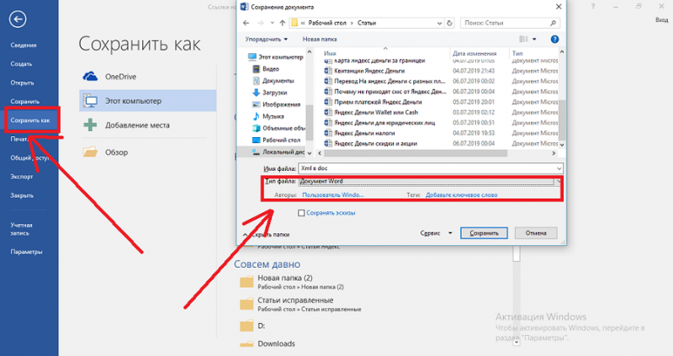Open Создать in backstage menu
673x356 pixels.
tap(21, 64)
